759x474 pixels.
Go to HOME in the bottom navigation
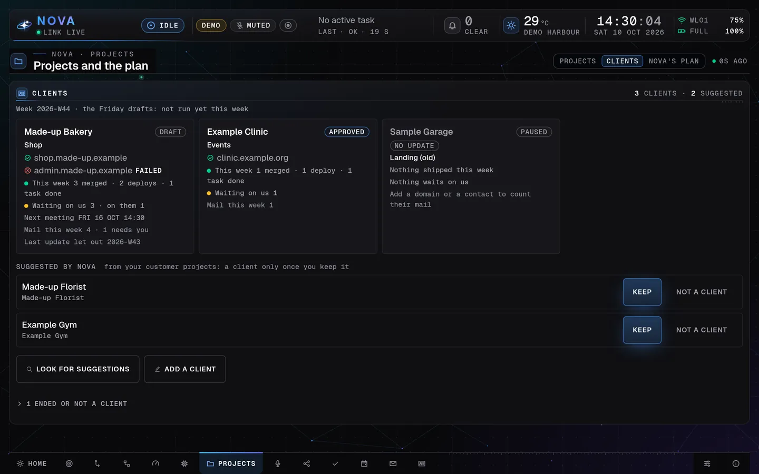pos(32,463)
